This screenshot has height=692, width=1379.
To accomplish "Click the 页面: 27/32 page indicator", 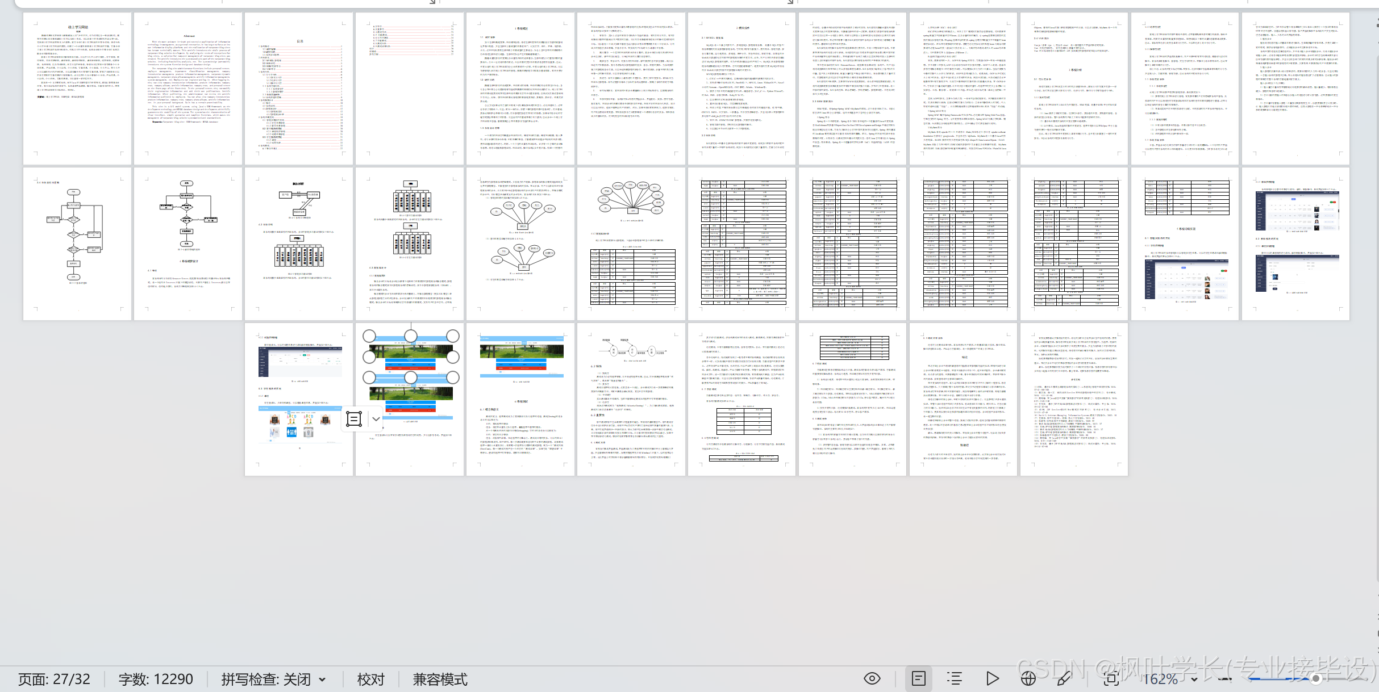I will pyautogui.click(x=54, y=679).
